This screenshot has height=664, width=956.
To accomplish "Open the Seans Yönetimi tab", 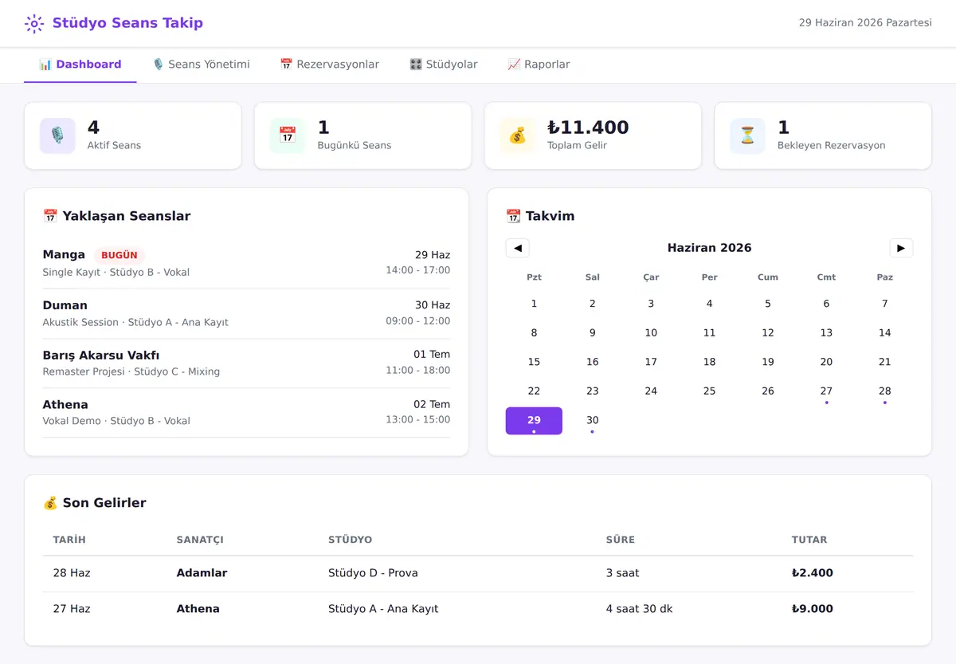I will coord(201,65).
